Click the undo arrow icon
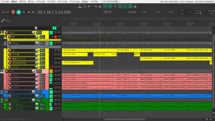 pyautogui.click(x=90, y=6)
